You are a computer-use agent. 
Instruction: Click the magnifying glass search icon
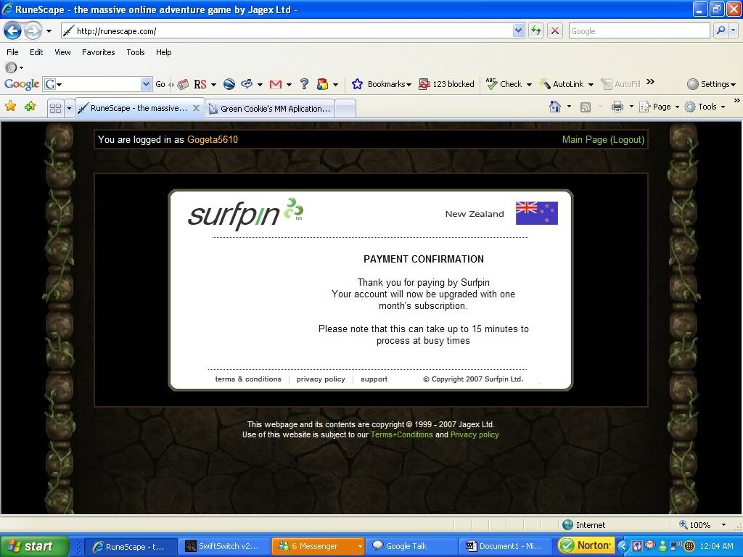pyautogui.click(x=721, y=30)
